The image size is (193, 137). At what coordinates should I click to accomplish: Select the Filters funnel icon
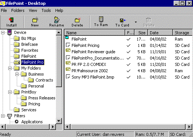pos(10,116)
